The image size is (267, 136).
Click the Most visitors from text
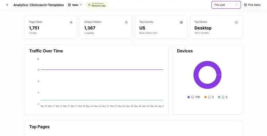coord(148,33)
